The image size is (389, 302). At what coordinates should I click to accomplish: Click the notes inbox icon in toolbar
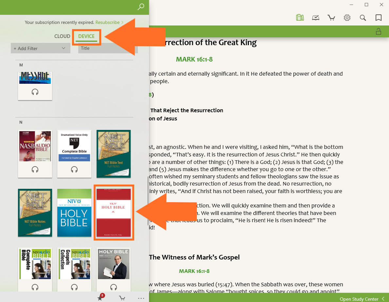(x=316, y=18)
